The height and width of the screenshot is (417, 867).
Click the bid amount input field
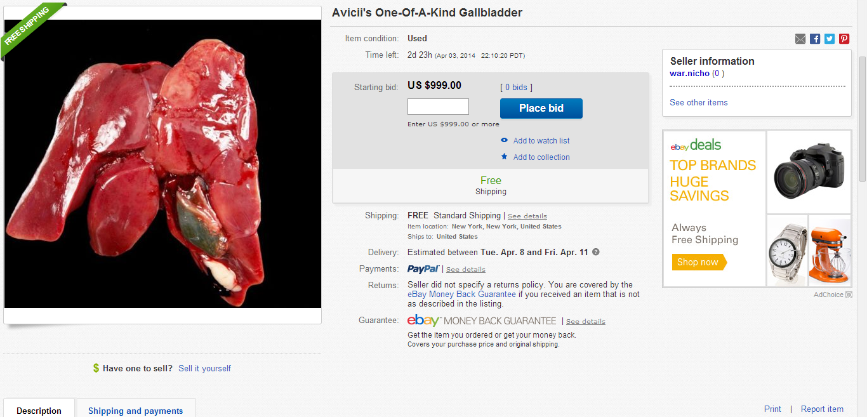tap(438, 107)
